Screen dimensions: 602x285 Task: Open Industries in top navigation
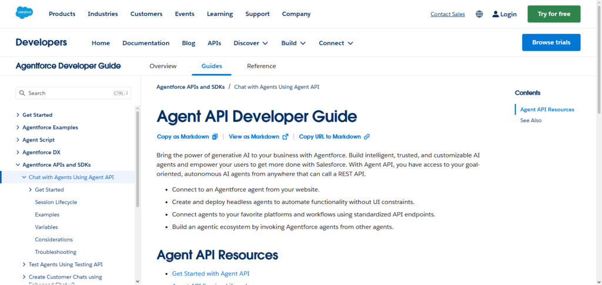[x=103, y=14]
